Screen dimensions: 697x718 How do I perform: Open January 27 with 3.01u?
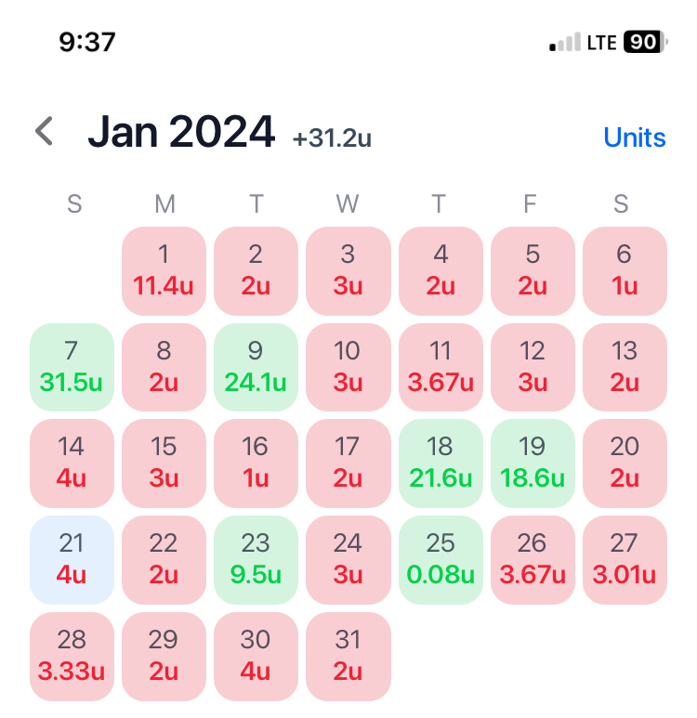click(x=625, y=560)
